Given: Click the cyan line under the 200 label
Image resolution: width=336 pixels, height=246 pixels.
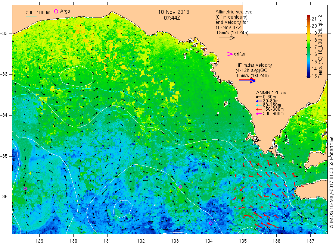Looking at the screenshot, I should [x=31, y=16].
